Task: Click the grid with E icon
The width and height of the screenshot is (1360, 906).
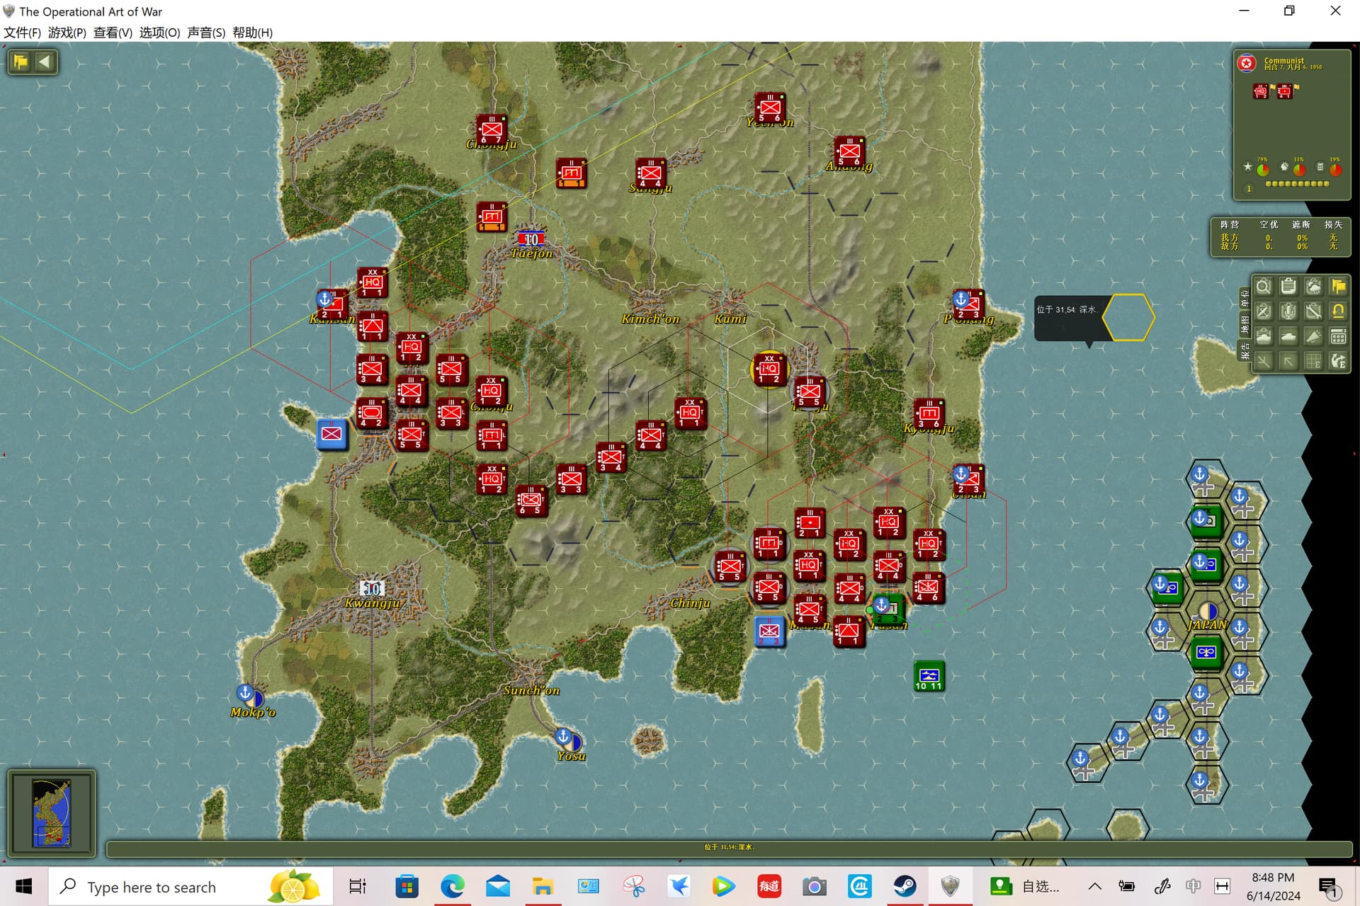Action: [x=1313, y=361]
